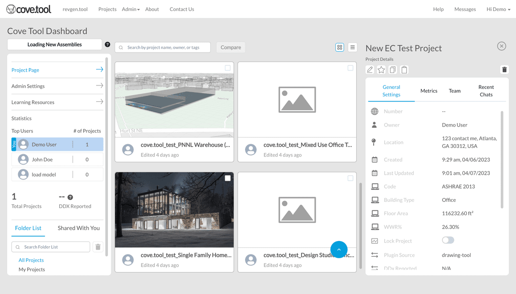The image size is (516, 294).
Task: Select the Shared With You tab
Action: click(79, 228)
